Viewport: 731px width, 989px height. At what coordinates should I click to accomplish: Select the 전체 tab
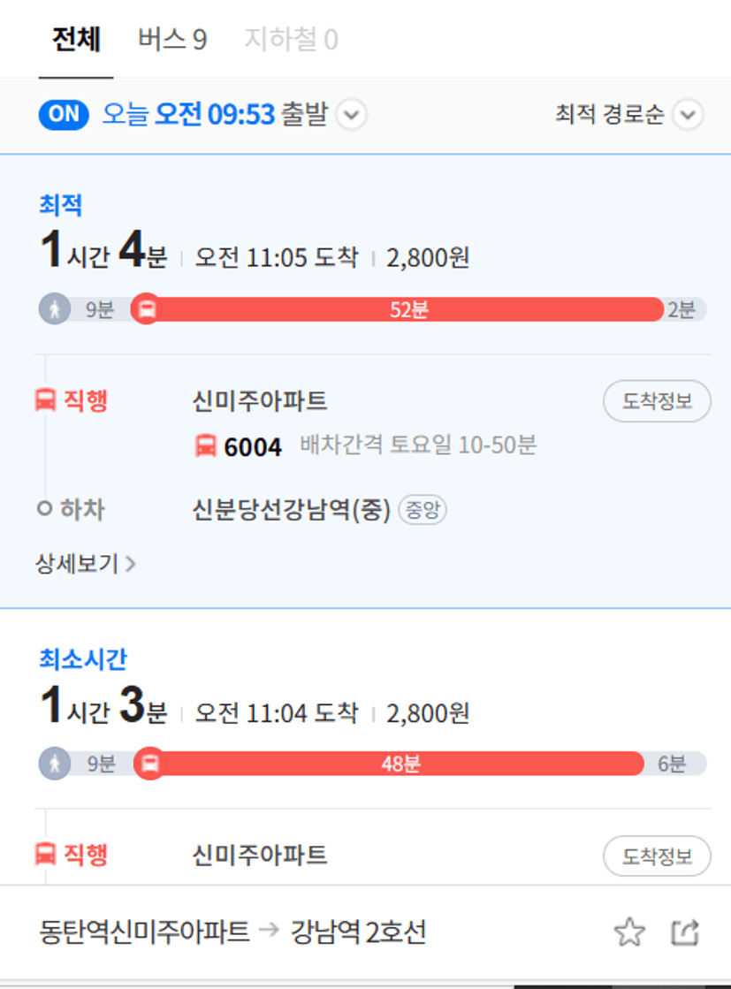pos(76,39)
